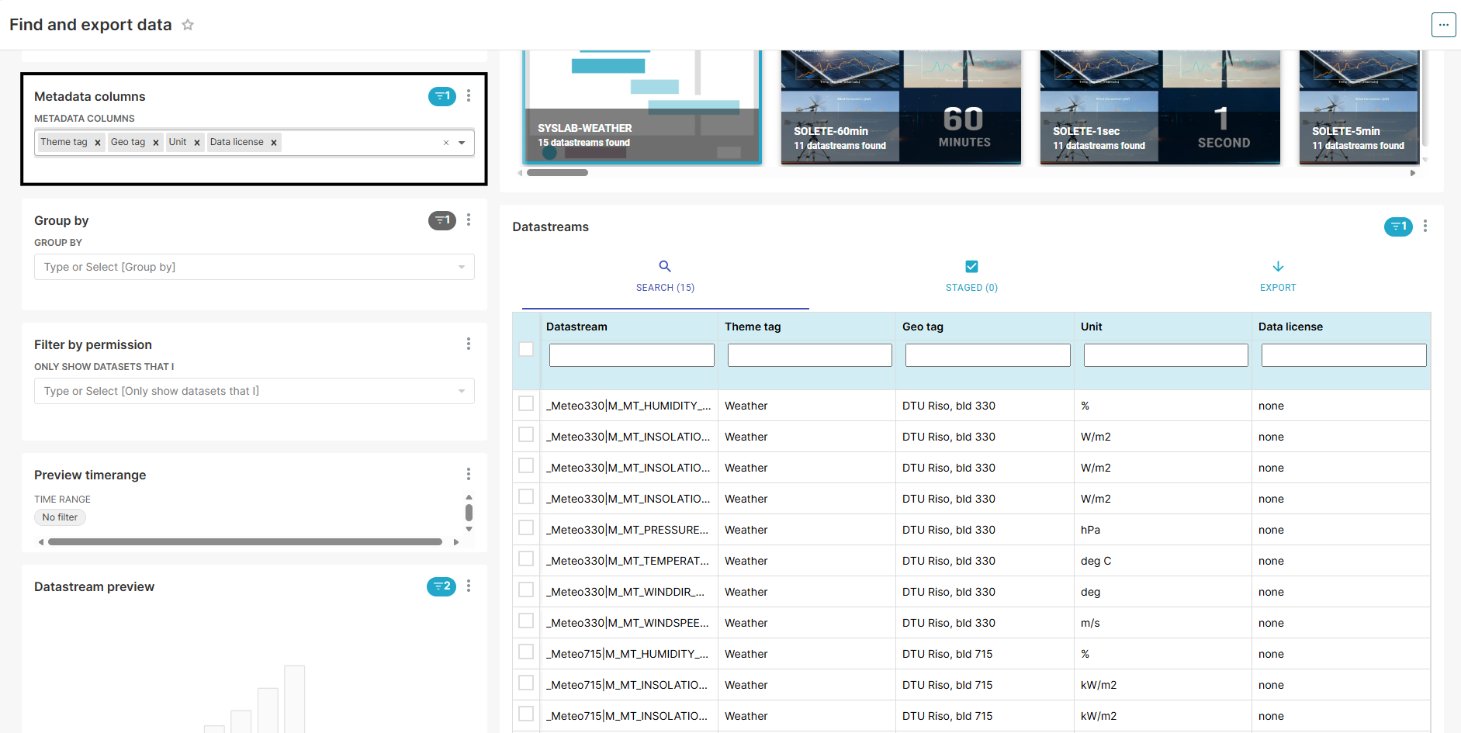Remove the Geo tag metadata chip

click(x=156, y=143)
